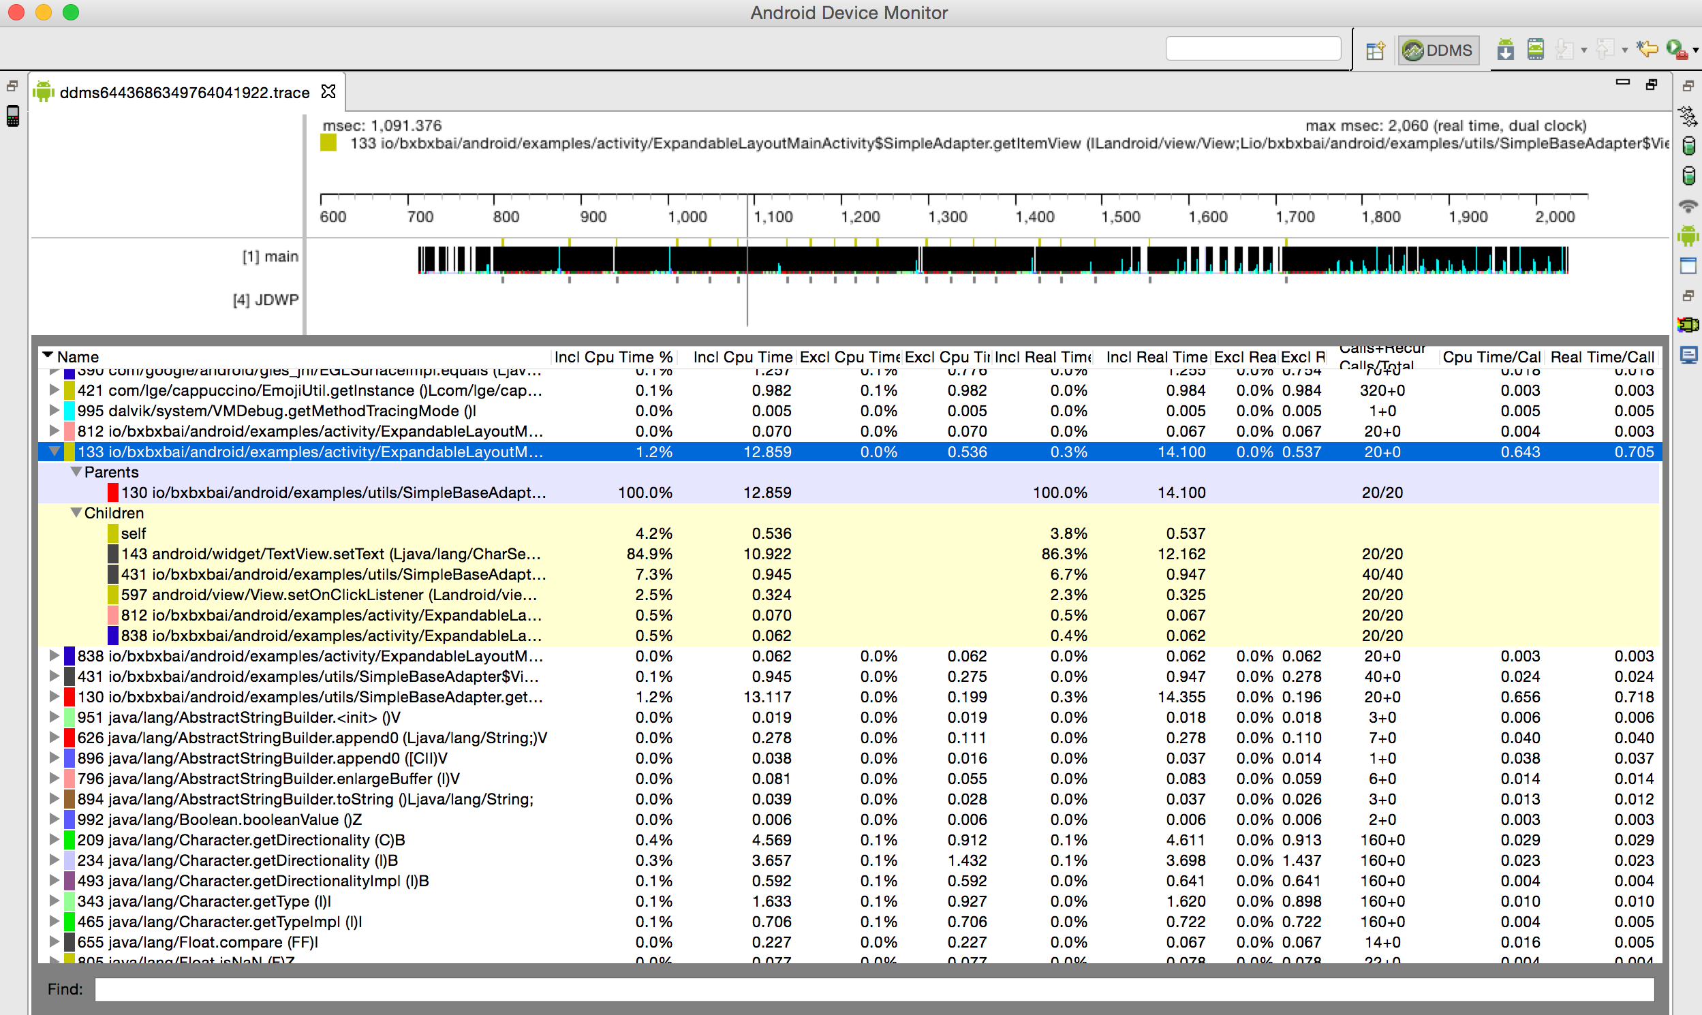Click the colorful Android pixel sidebar icon
The width and height of the screenshot is (1702, 1015).
pyautogui.click(x=1688, y=325)
